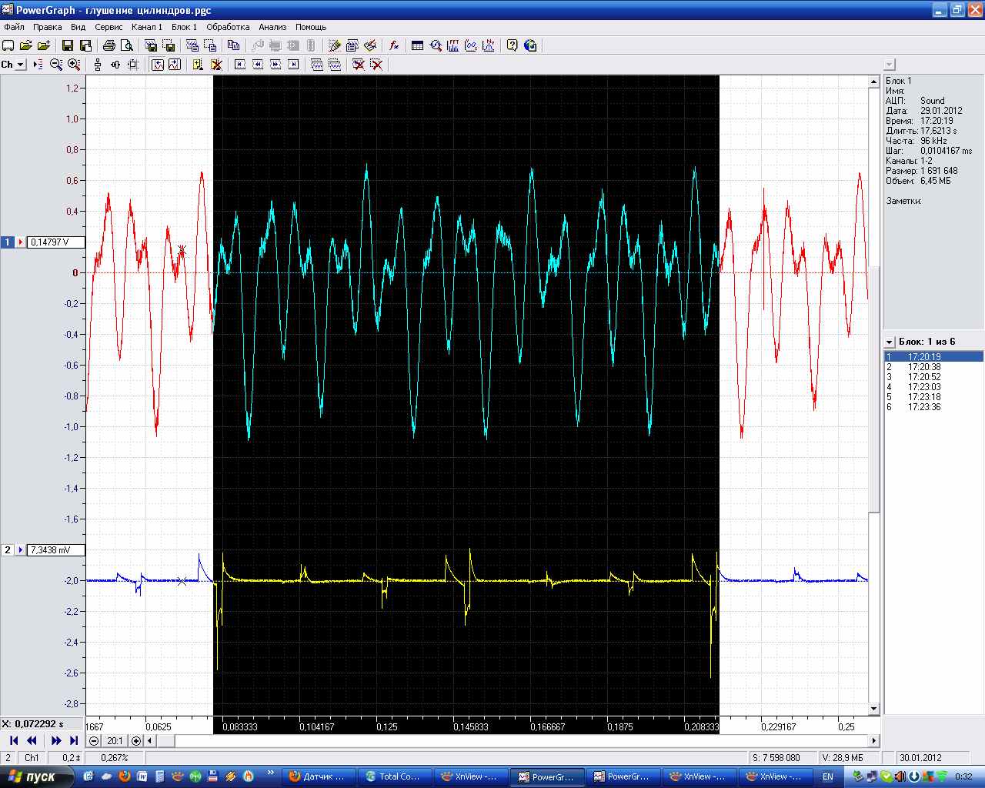
Task: Click the pencil edit notes icon
Action: 334,45
